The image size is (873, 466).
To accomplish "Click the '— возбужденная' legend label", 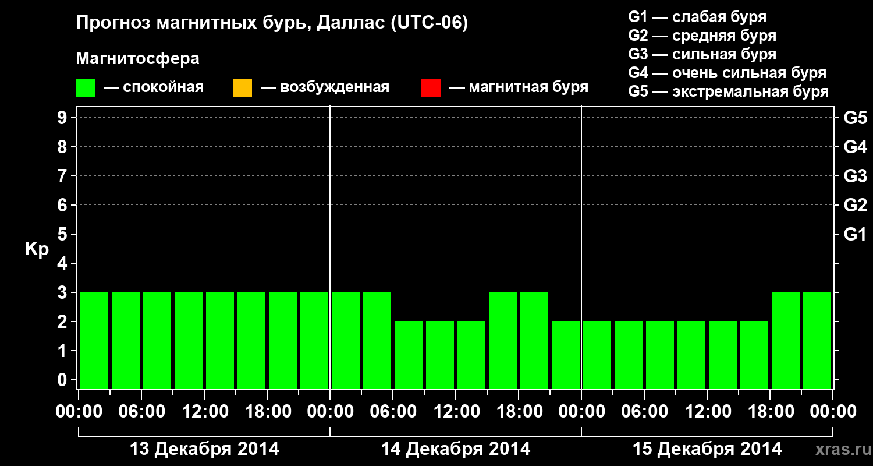I will tap(325, 87).
